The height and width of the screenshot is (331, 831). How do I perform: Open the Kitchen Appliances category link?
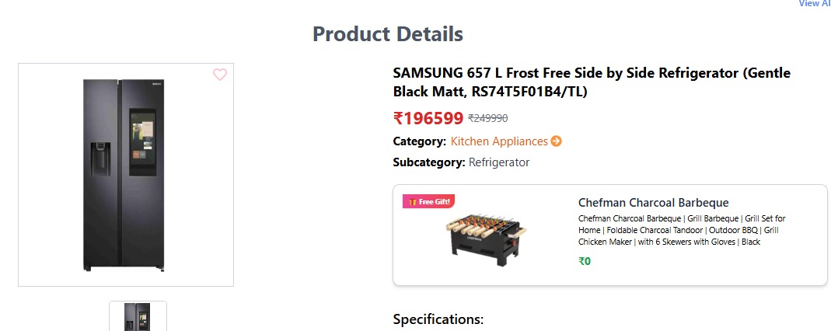pyautogui.click(x=499, y=141)
